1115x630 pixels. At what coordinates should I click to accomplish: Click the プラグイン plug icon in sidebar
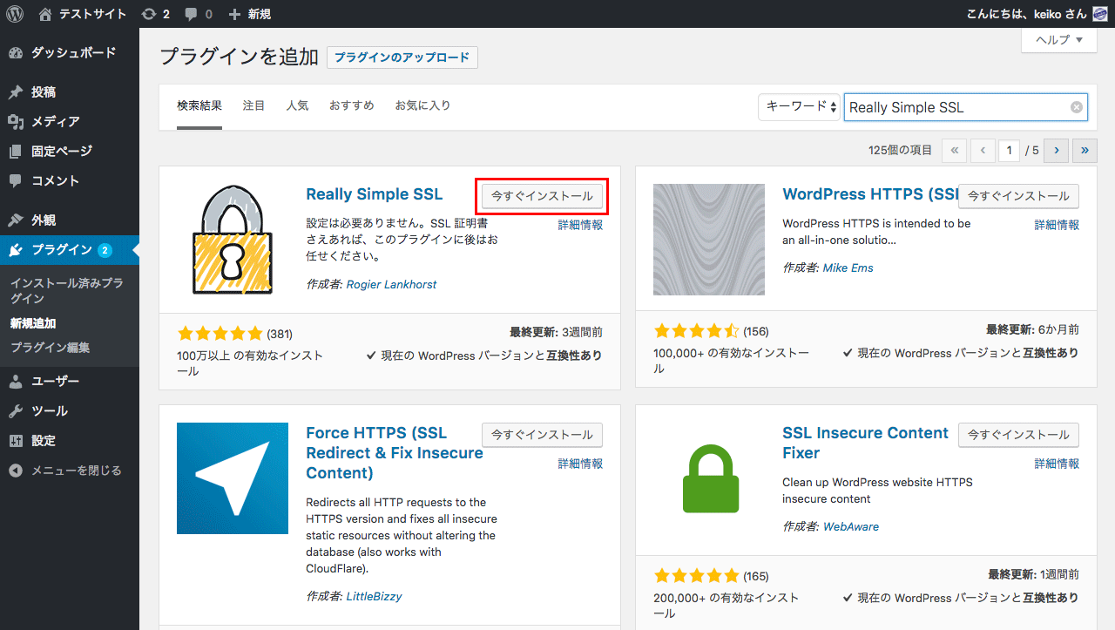pos(16,250)
